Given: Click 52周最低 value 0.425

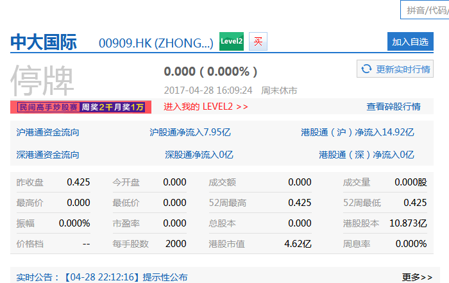Looking at the screenshot, I should click(415, 203).
